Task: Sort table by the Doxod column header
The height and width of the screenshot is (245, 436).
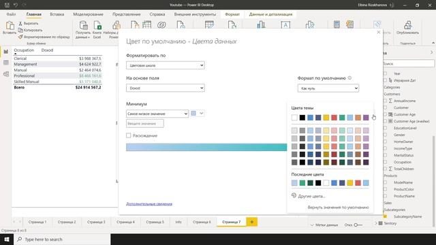Action: click(47, 50)
